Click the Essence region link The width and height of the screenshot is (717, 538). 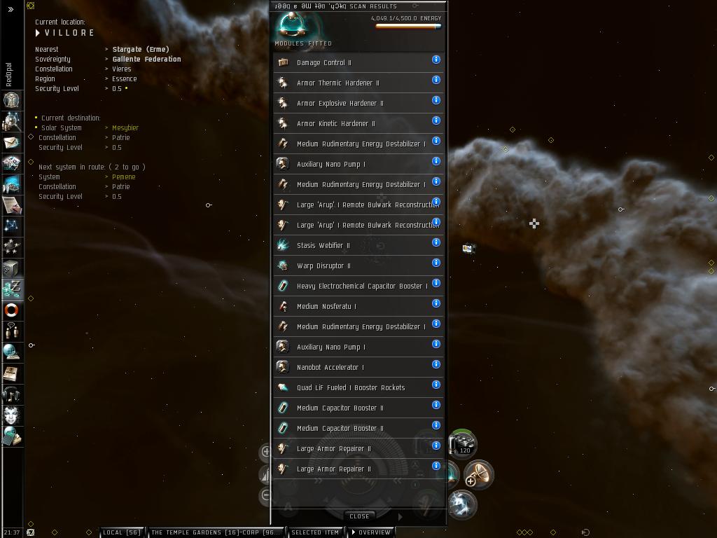[125, 78]
